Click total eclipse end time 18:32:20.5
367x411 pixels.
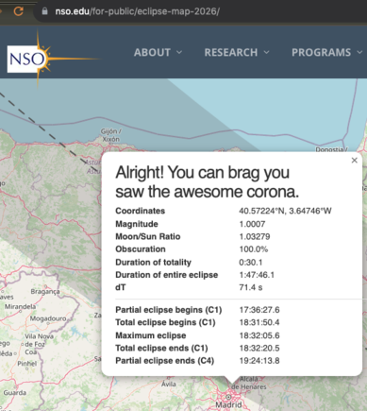(x=259, y=348)
